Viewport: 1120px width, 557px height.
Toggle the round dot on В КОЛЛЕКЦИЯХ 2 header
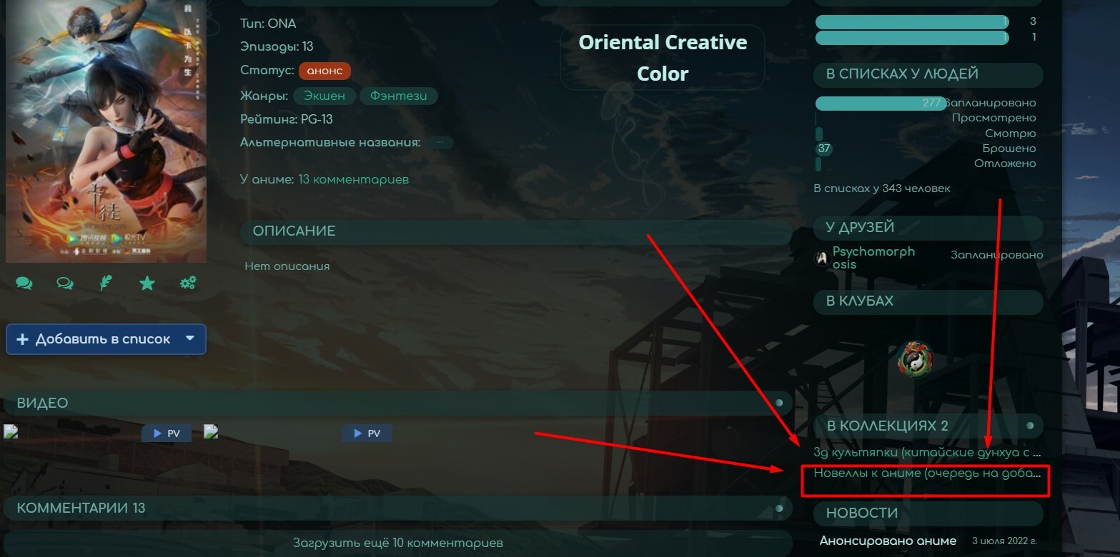[x=1030, y=426]
